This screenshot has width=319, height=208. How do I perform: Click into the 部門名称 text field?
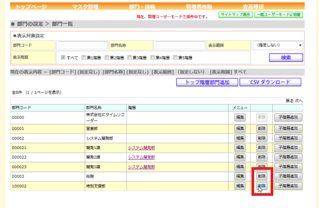180,45
